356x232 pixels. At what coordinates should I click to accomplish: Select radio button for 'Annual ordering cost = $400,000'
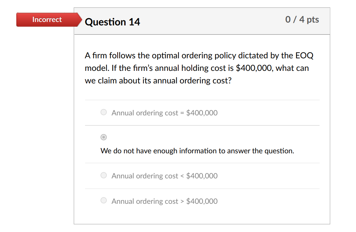click(x=104, y=112)
